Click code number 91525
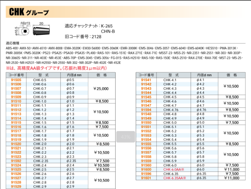This screenshot has width=251, height=189. [x=16, y=169]
